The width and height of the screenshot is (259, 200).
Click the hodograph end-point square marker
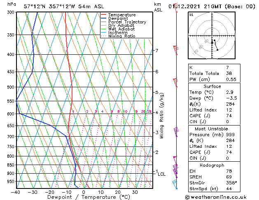tap(217, 50)
